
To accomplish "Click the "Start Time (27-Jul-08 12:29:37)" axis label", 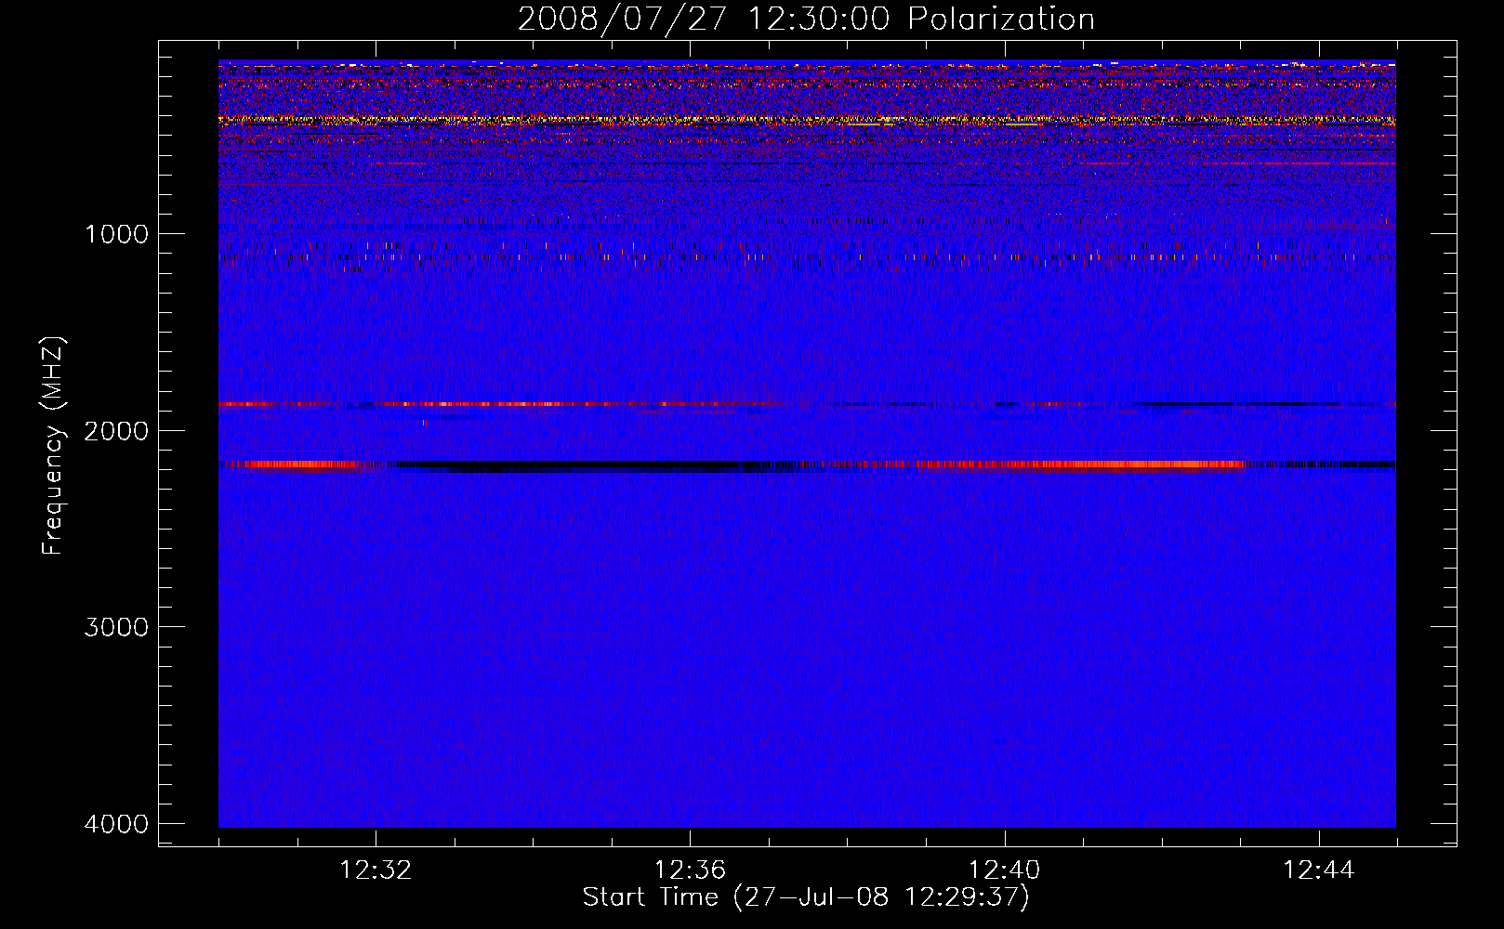I will (806, 897).
